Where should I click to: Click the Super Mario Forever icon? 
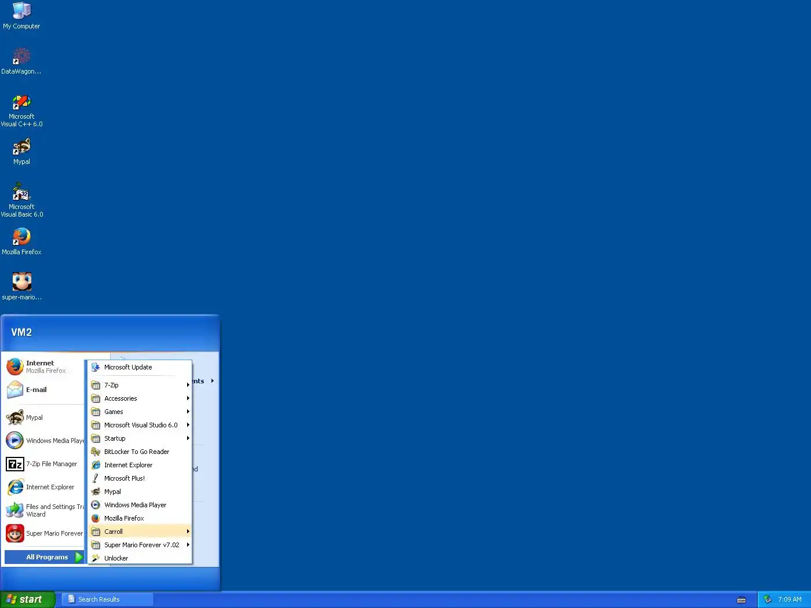click(15, 533)
